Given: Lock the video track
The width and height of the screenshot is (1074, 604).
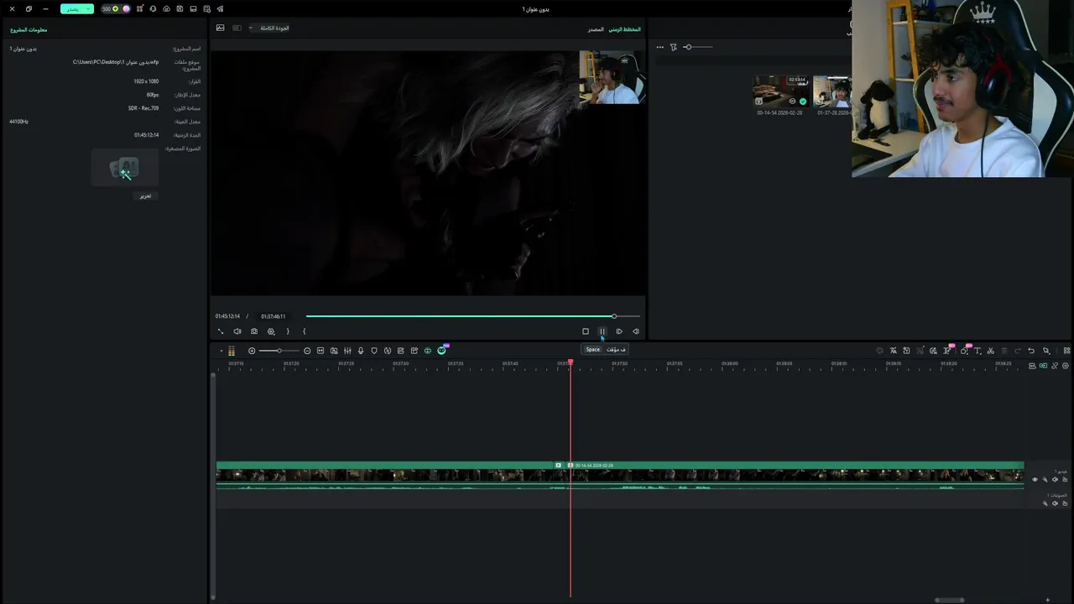Looking at the screenshot, I should point(1065,480).
